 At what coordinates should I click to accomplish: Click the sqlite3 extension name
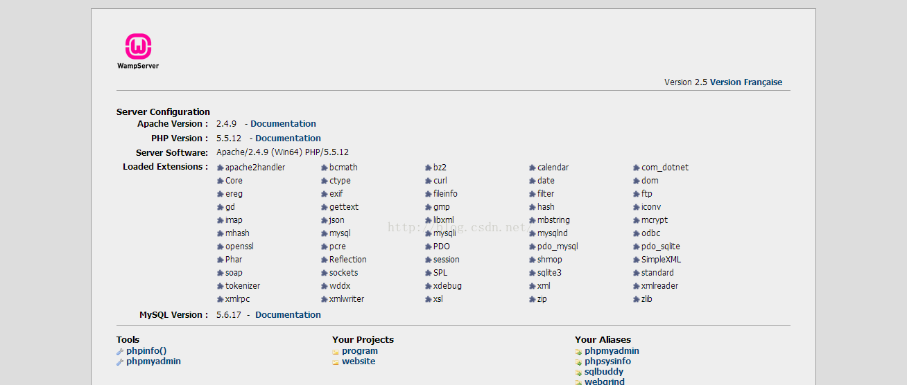[549, 273]
